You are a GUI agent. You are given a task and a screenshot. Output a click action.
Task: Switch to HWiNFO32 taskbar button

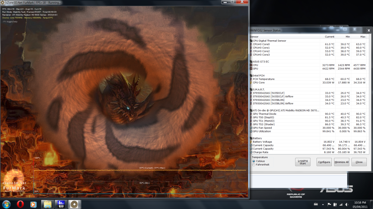click(61, 204)
